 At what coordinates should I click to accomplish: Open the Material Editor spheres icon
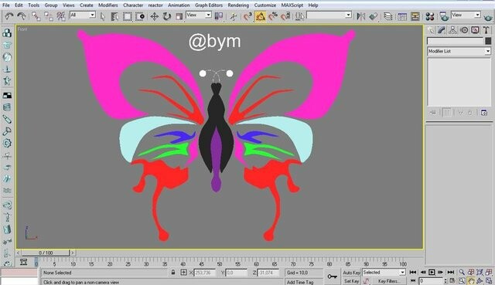(x=430, y=16)
